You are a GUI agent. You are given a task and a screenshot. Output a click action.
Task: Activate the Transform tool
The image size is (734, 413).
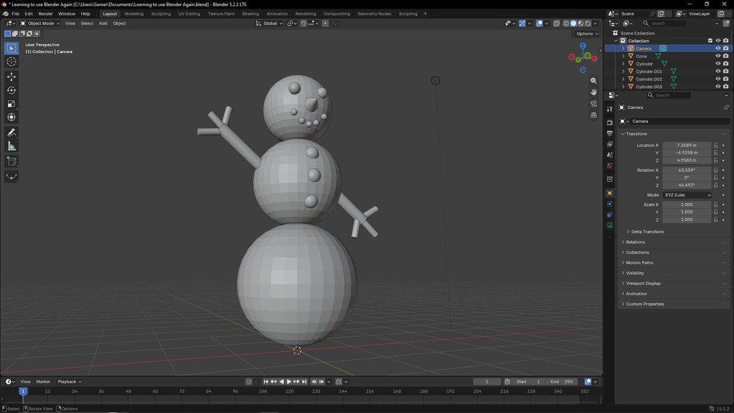(x=12, y=117)
